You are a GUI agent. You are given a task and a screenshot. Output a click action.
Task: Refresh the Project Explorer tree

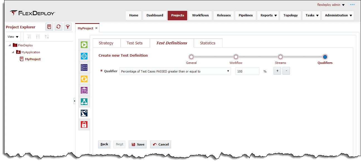pos(58,27)
